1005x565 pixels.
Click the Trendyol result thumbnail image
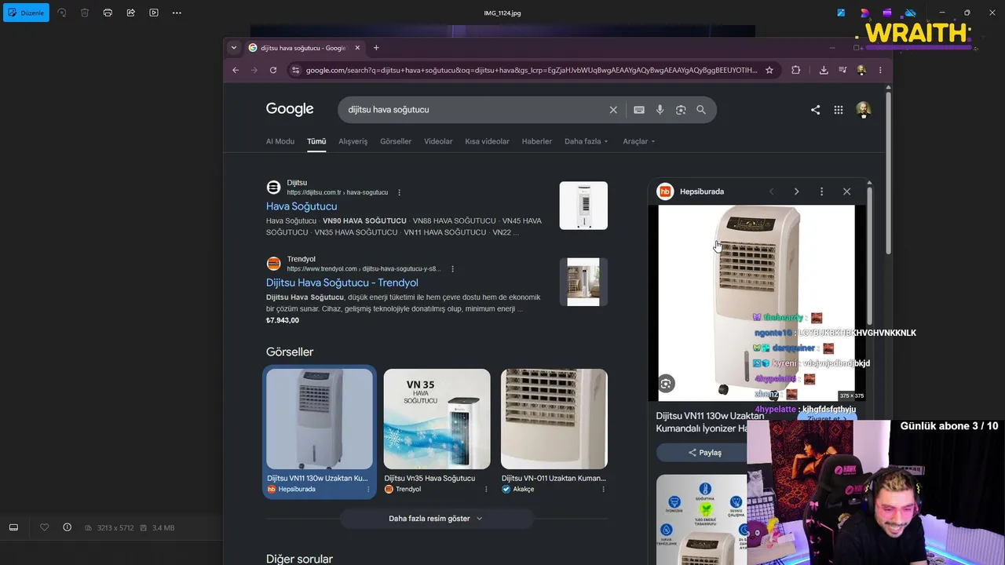click(x=583, y=282)
